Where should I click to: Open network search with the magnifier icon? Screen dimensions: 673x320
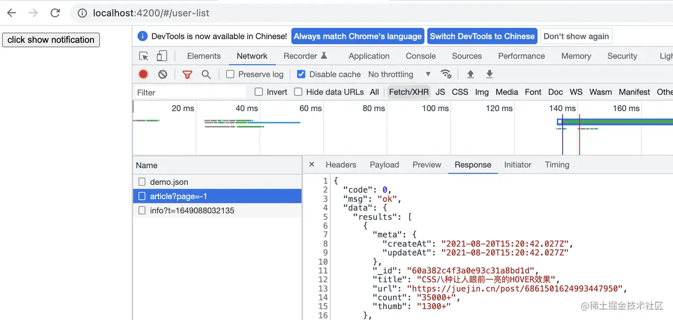206,74
